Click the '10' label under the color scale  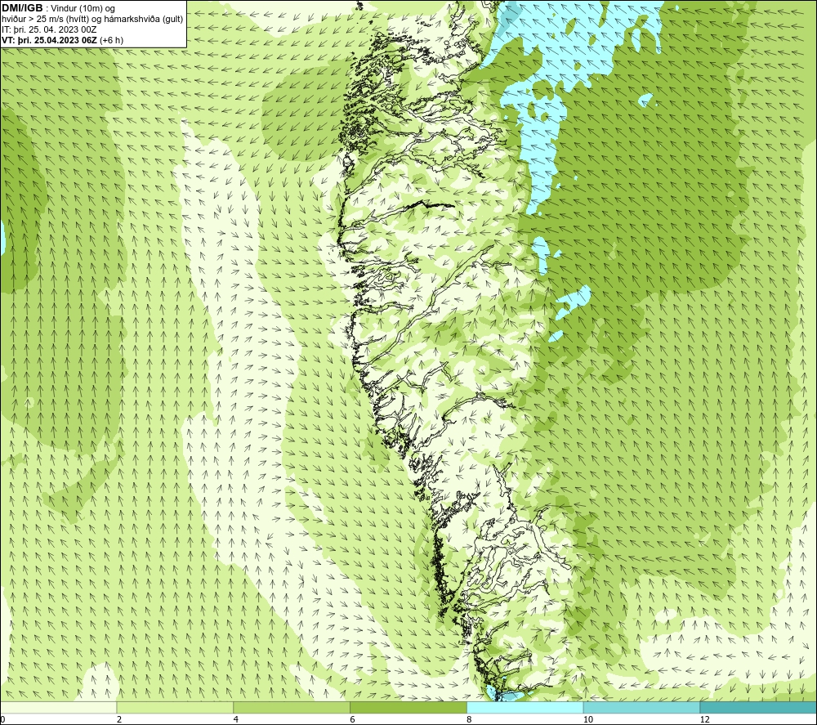[587, 720]
